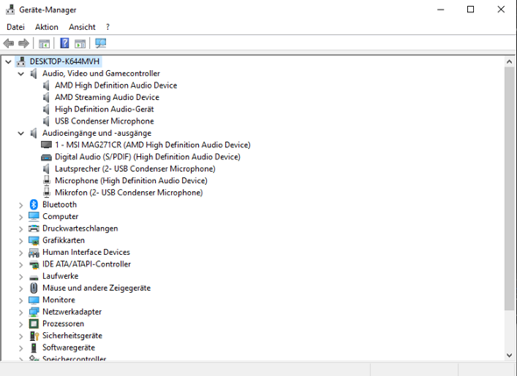Image resolution: width=517 pixels, height=376 pixels.
Task: Expand the Druckwarteschlangen category
Action: coord(21,229)
